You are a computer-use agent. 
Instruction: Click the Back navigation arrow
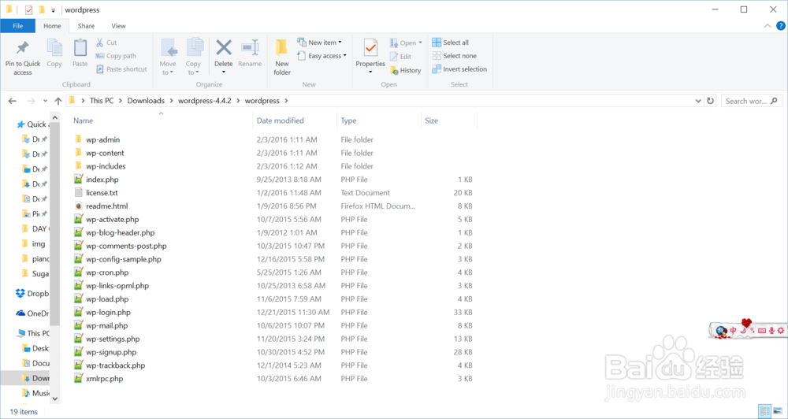(x=13, y=101)
